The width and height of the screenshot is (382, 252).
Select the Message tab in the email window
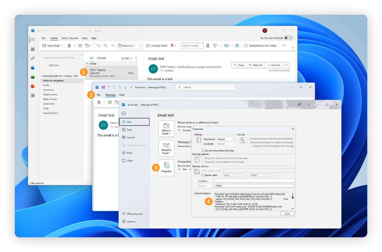tap(111, 95)
